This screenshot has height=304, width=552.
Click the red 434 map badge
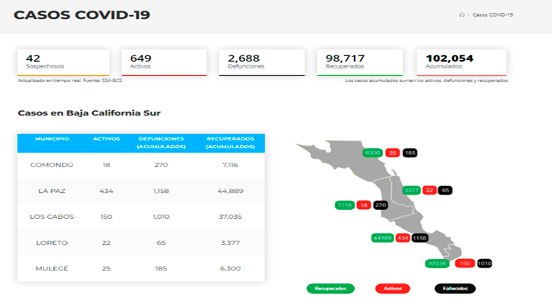click(x=402, y=239)
